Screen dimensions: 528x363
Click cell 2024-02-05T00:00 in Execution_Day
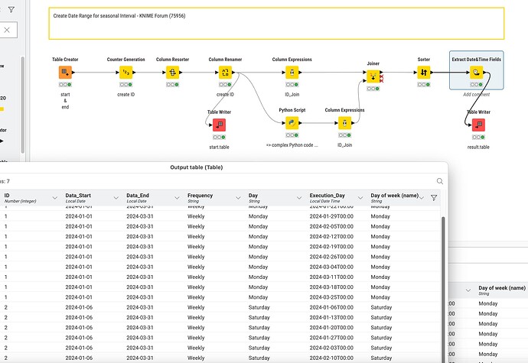click(x=331, y=226)
